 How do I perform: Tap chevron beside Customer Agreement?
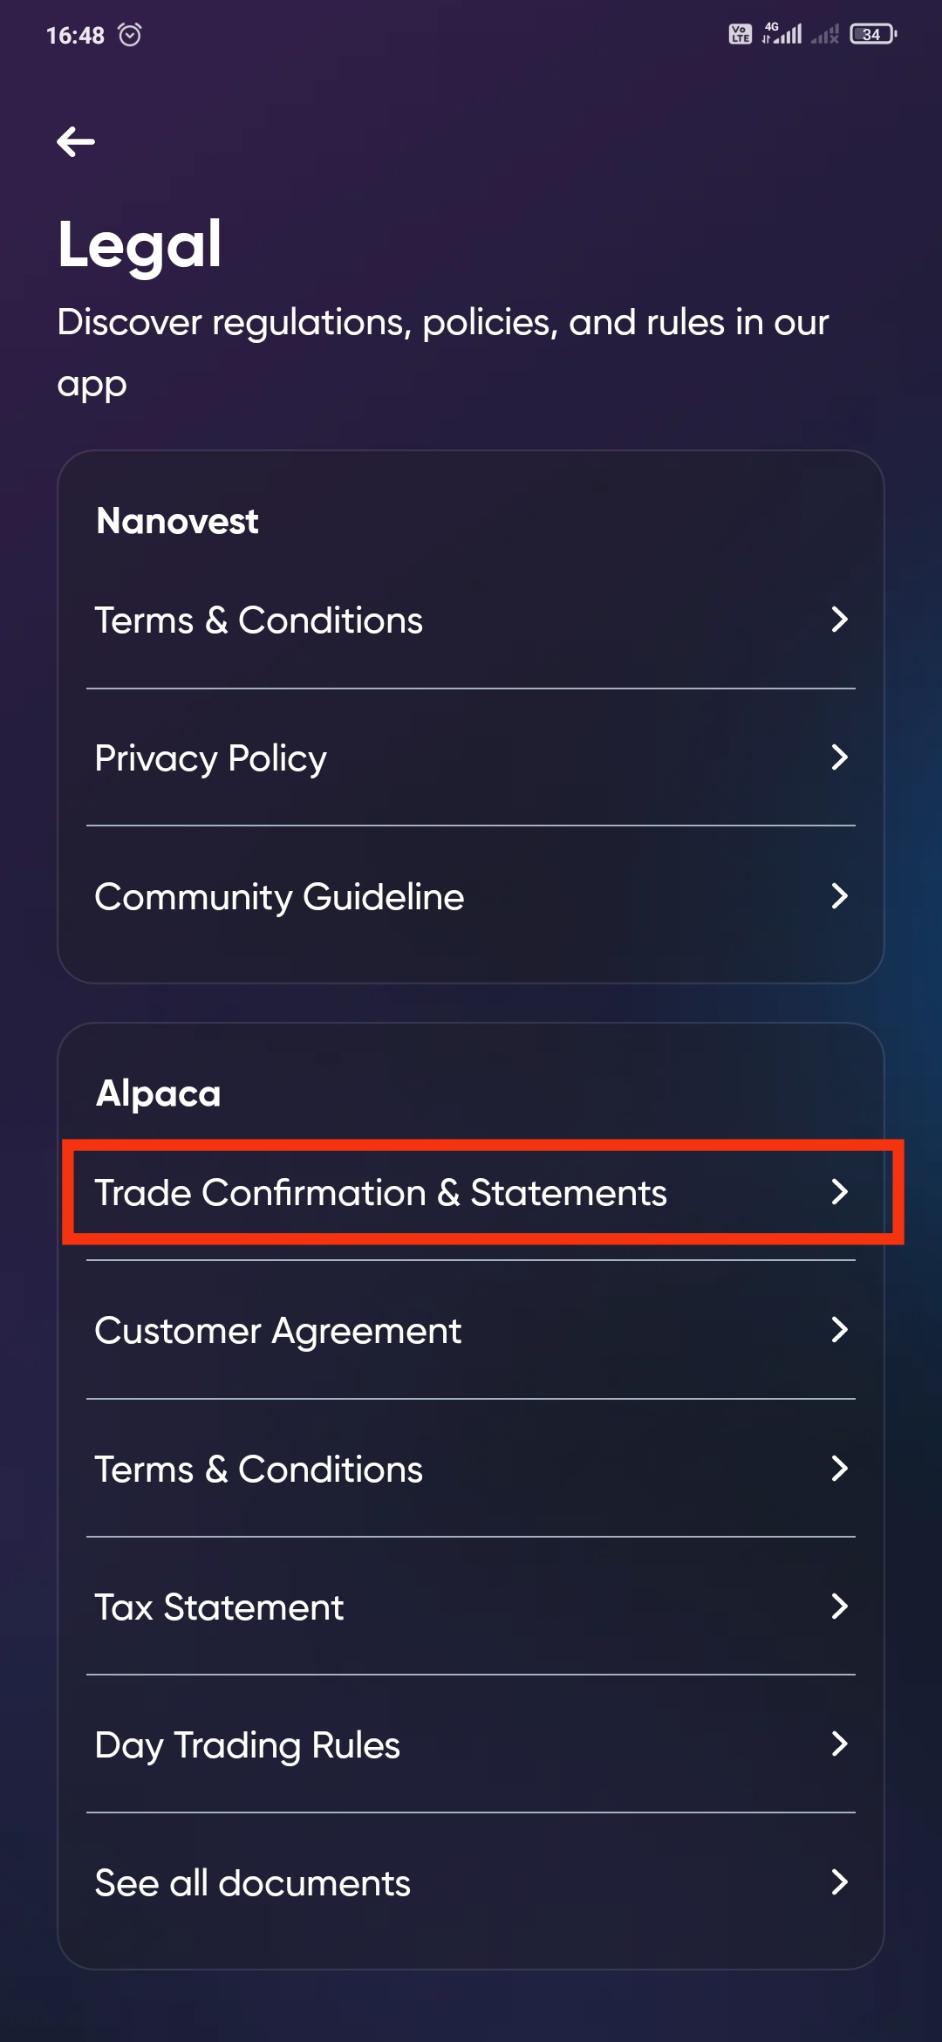(839, 1330)
